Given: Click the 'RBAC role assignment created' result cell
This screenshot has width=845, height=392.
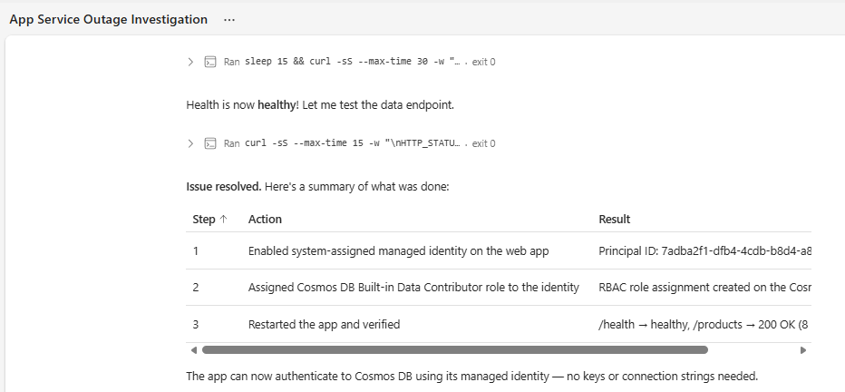Looking at the screenshot, I should pos(704,288).
